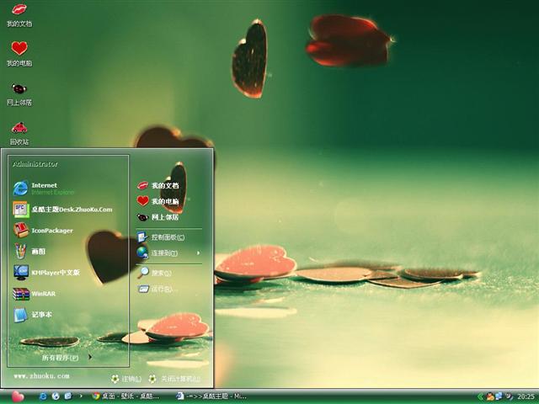Open 我的电脑 heart icon on desktop
539x404 pixels.
[19, 52]
